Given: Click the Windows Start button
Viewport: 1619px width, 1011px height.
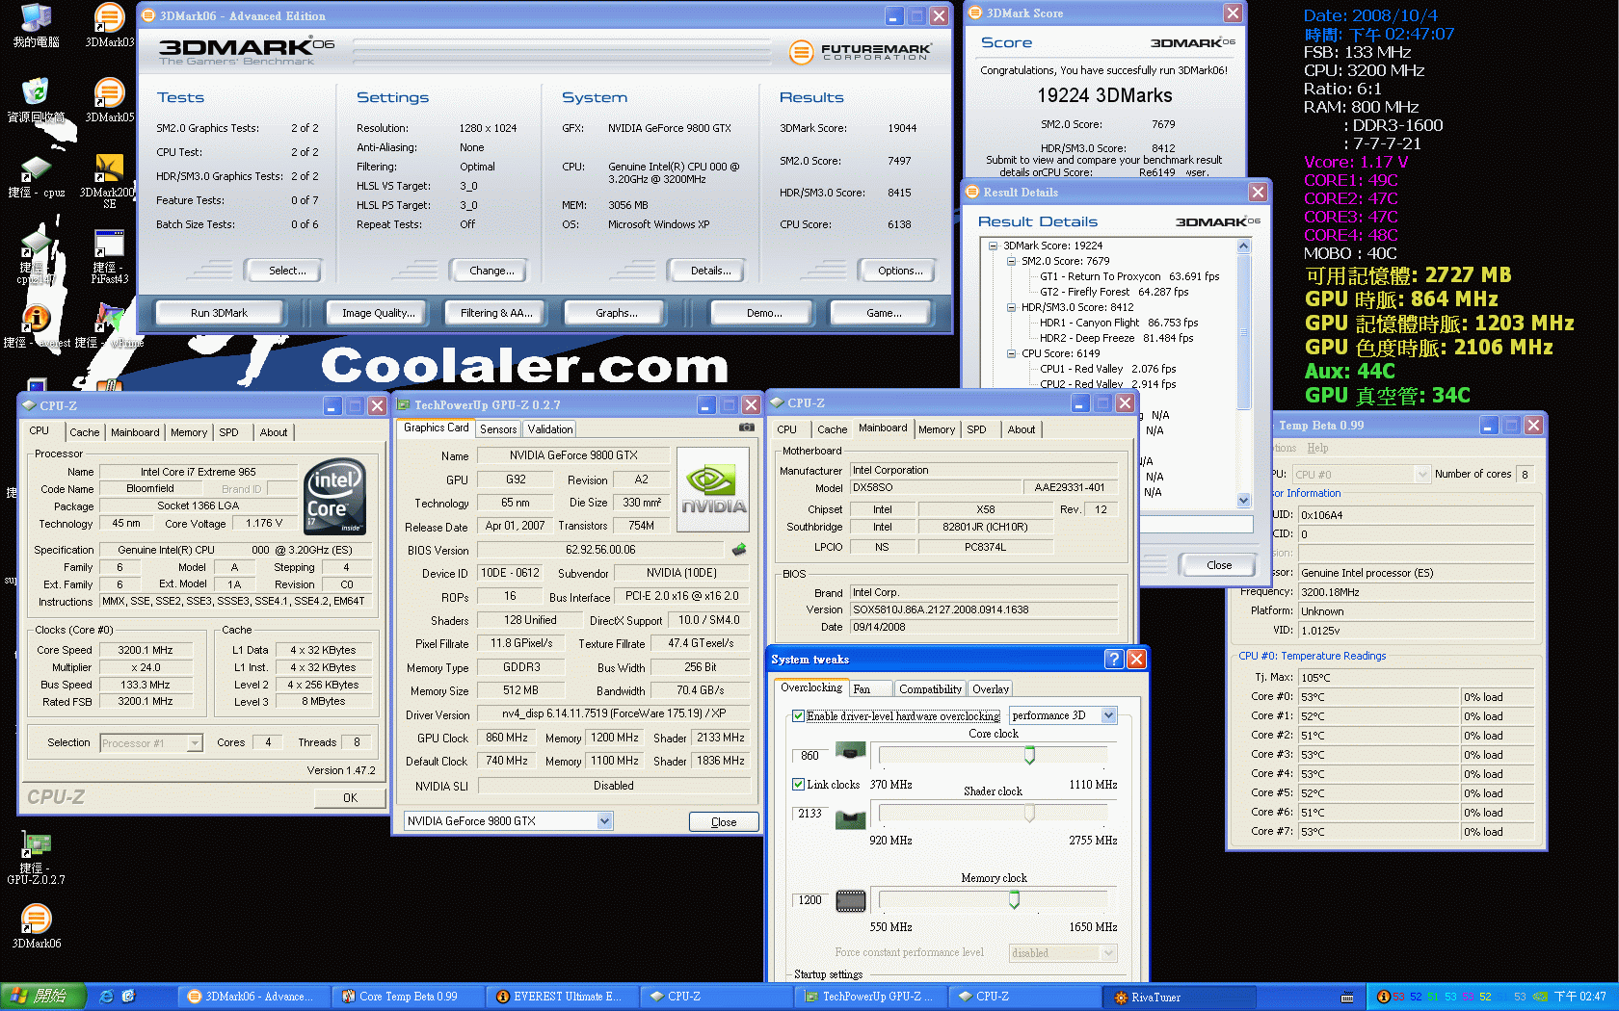Looking at the screenshot, I should pos(43,997).
